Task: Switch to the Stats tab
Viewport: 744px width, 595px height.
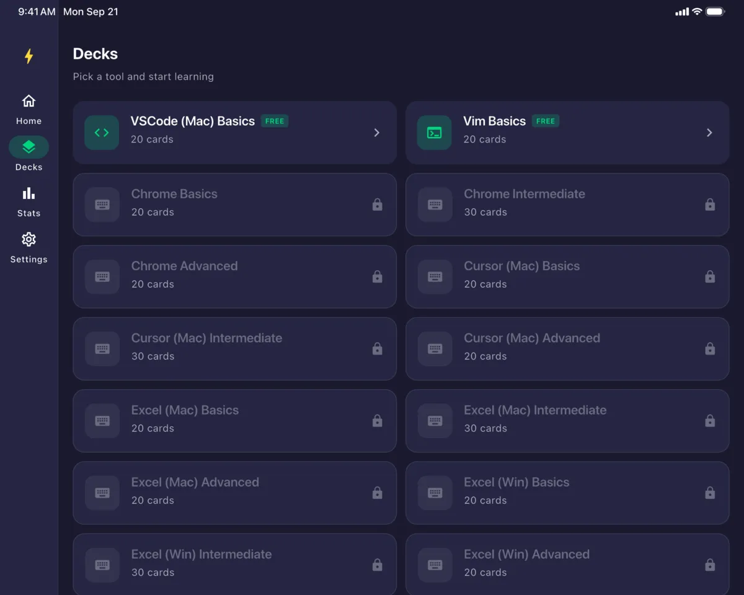Action: coord(29,201)
